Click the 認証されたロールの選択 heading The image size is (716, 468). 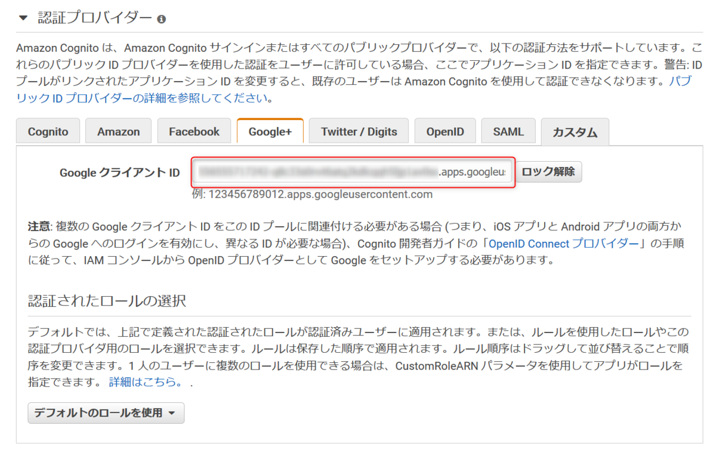pyautogui.click(x=107, y=300)
